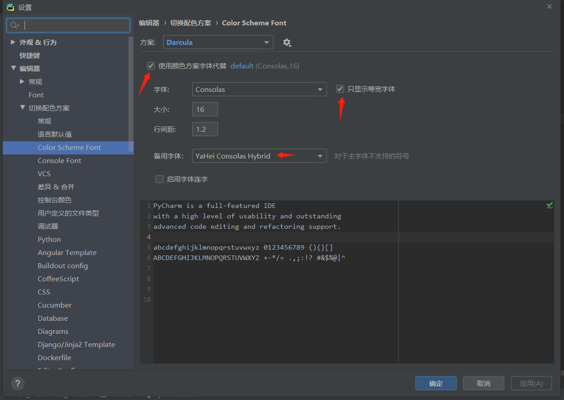Click the 取消 button

[484, 383]
